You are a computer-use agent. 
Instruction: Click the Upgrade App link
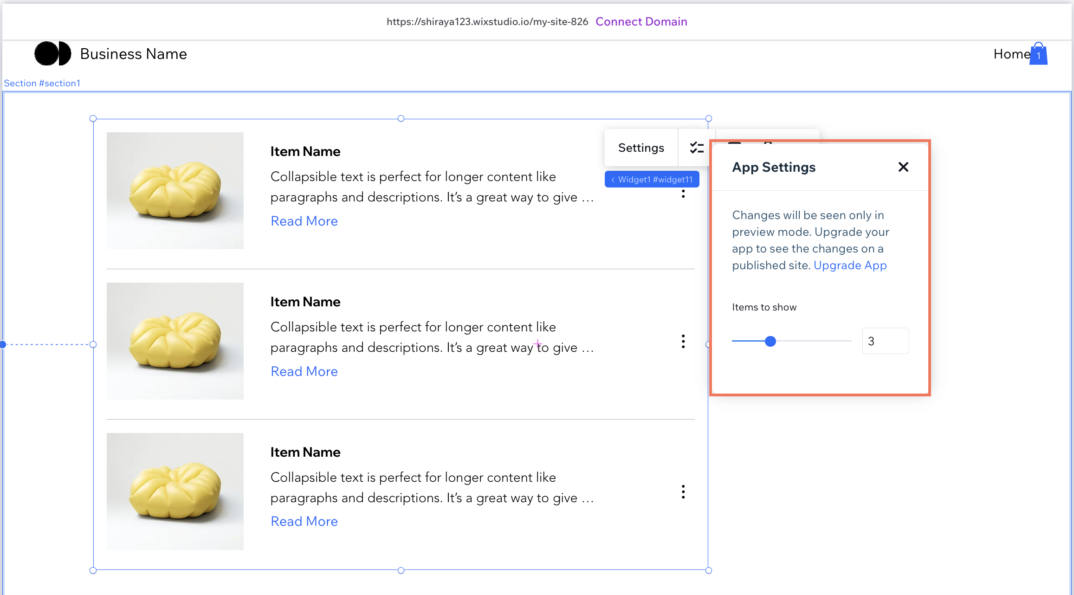(850, 265)
